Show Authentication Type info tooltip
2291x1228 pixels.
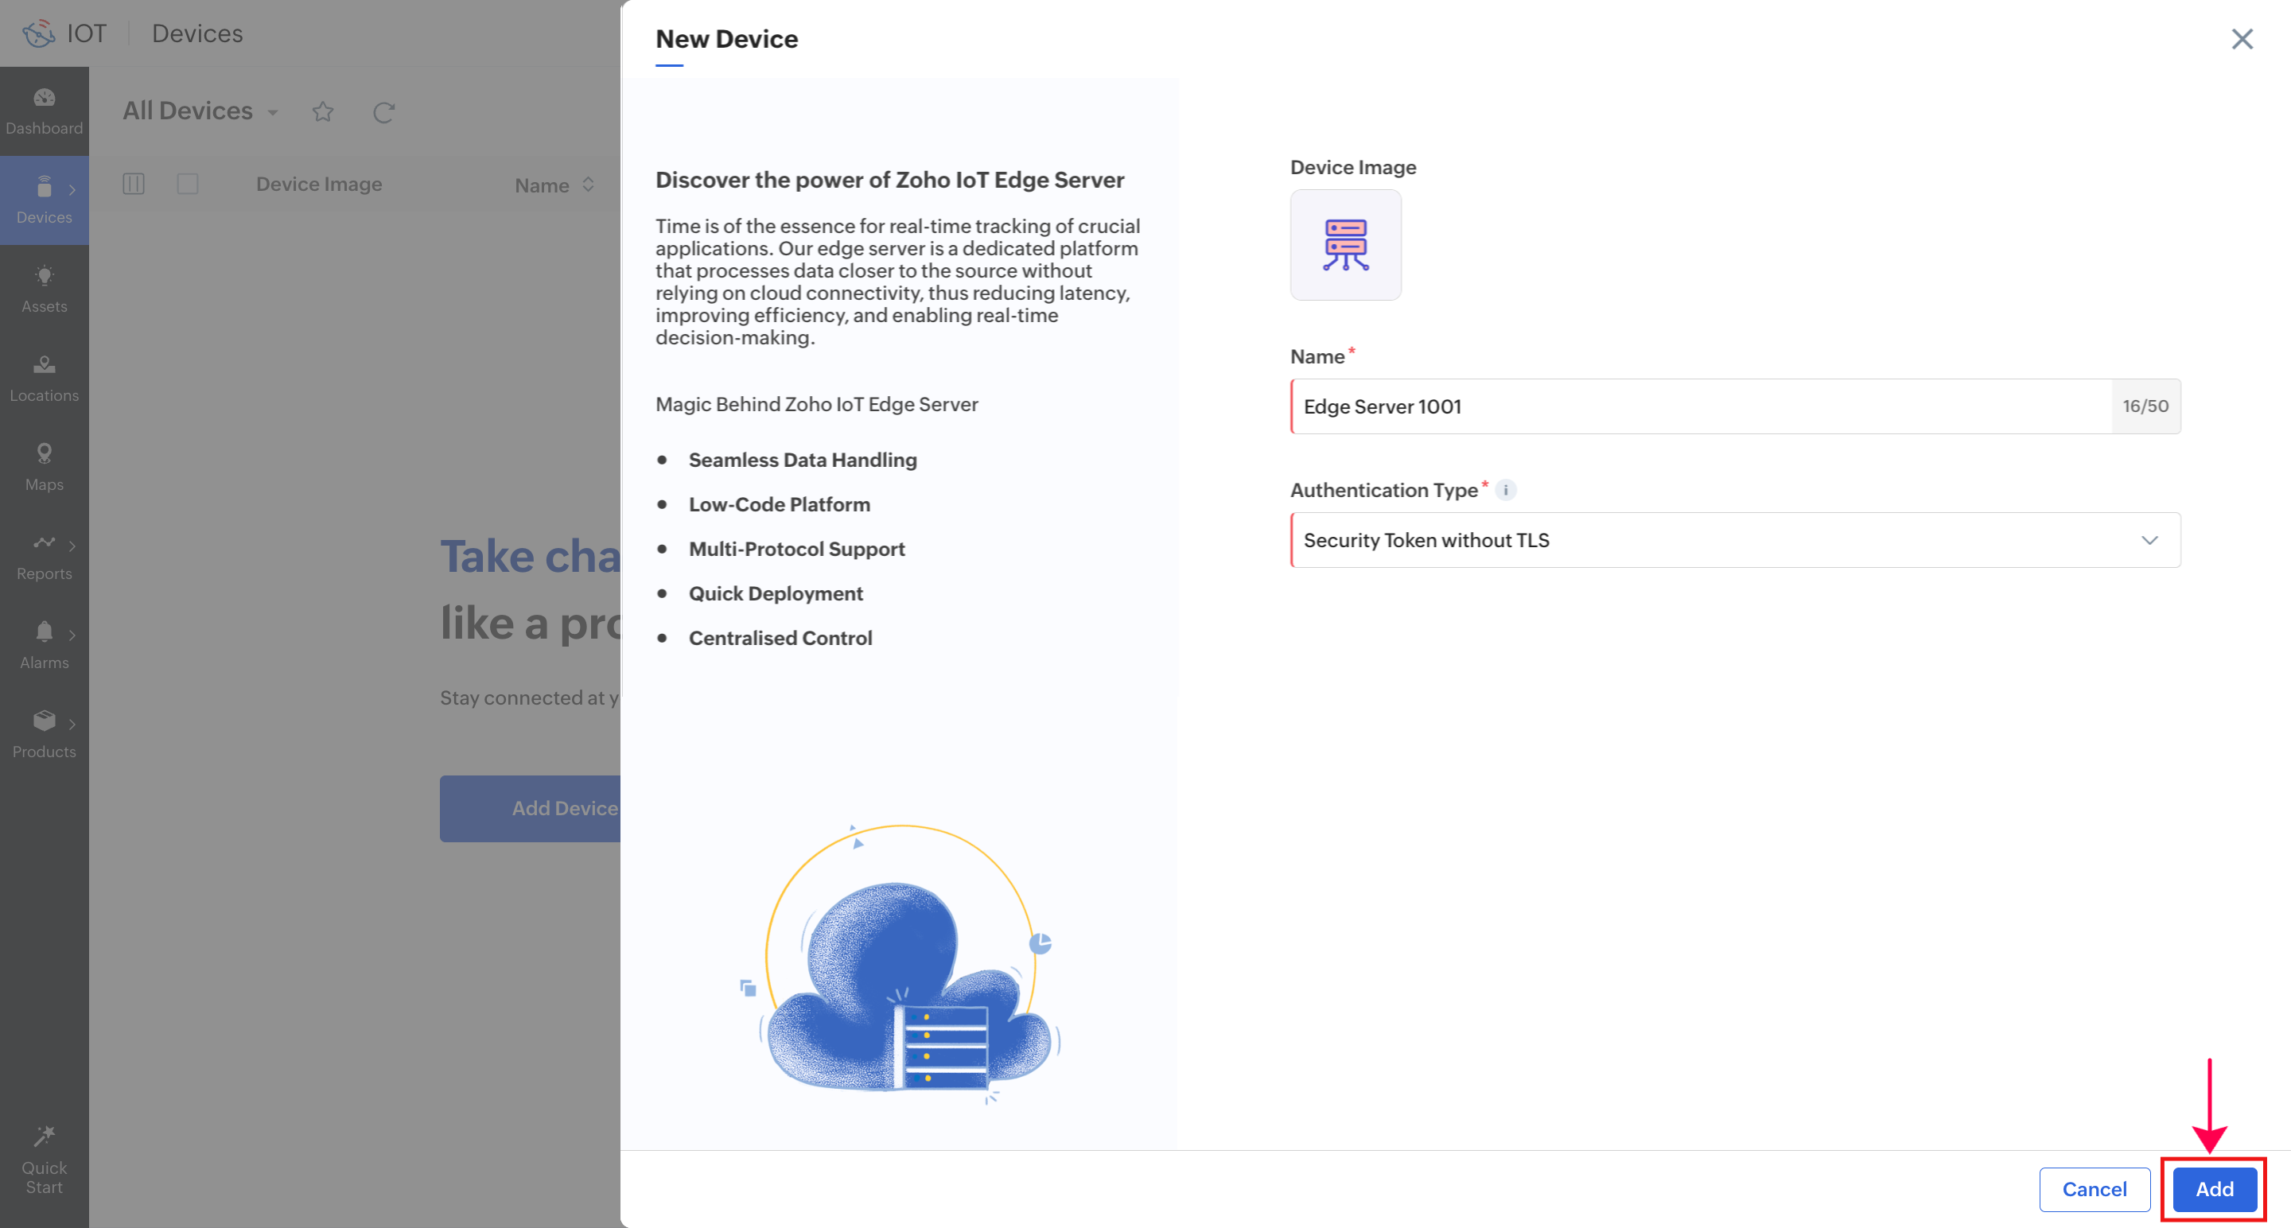(1506, 490)
